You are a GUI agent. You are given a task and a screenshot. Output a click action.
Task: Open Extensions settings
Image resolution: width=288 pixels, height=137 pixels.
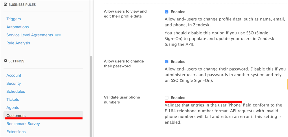16,132
